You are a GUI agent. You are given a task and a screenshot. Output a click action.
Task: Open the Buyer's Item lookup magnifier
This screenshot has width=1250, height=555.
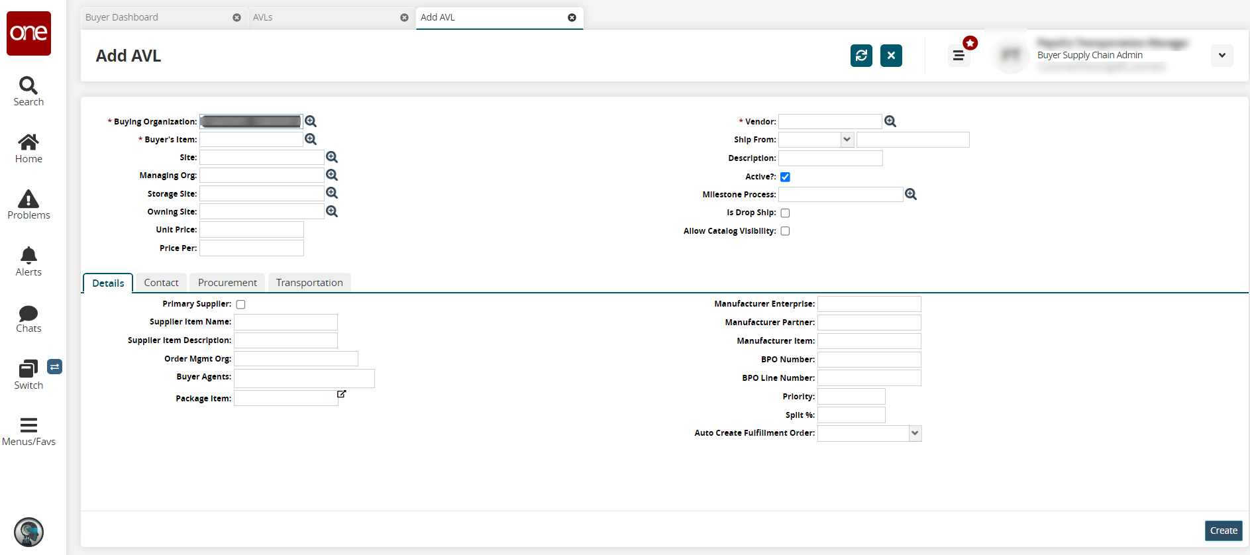coord(311,139)
